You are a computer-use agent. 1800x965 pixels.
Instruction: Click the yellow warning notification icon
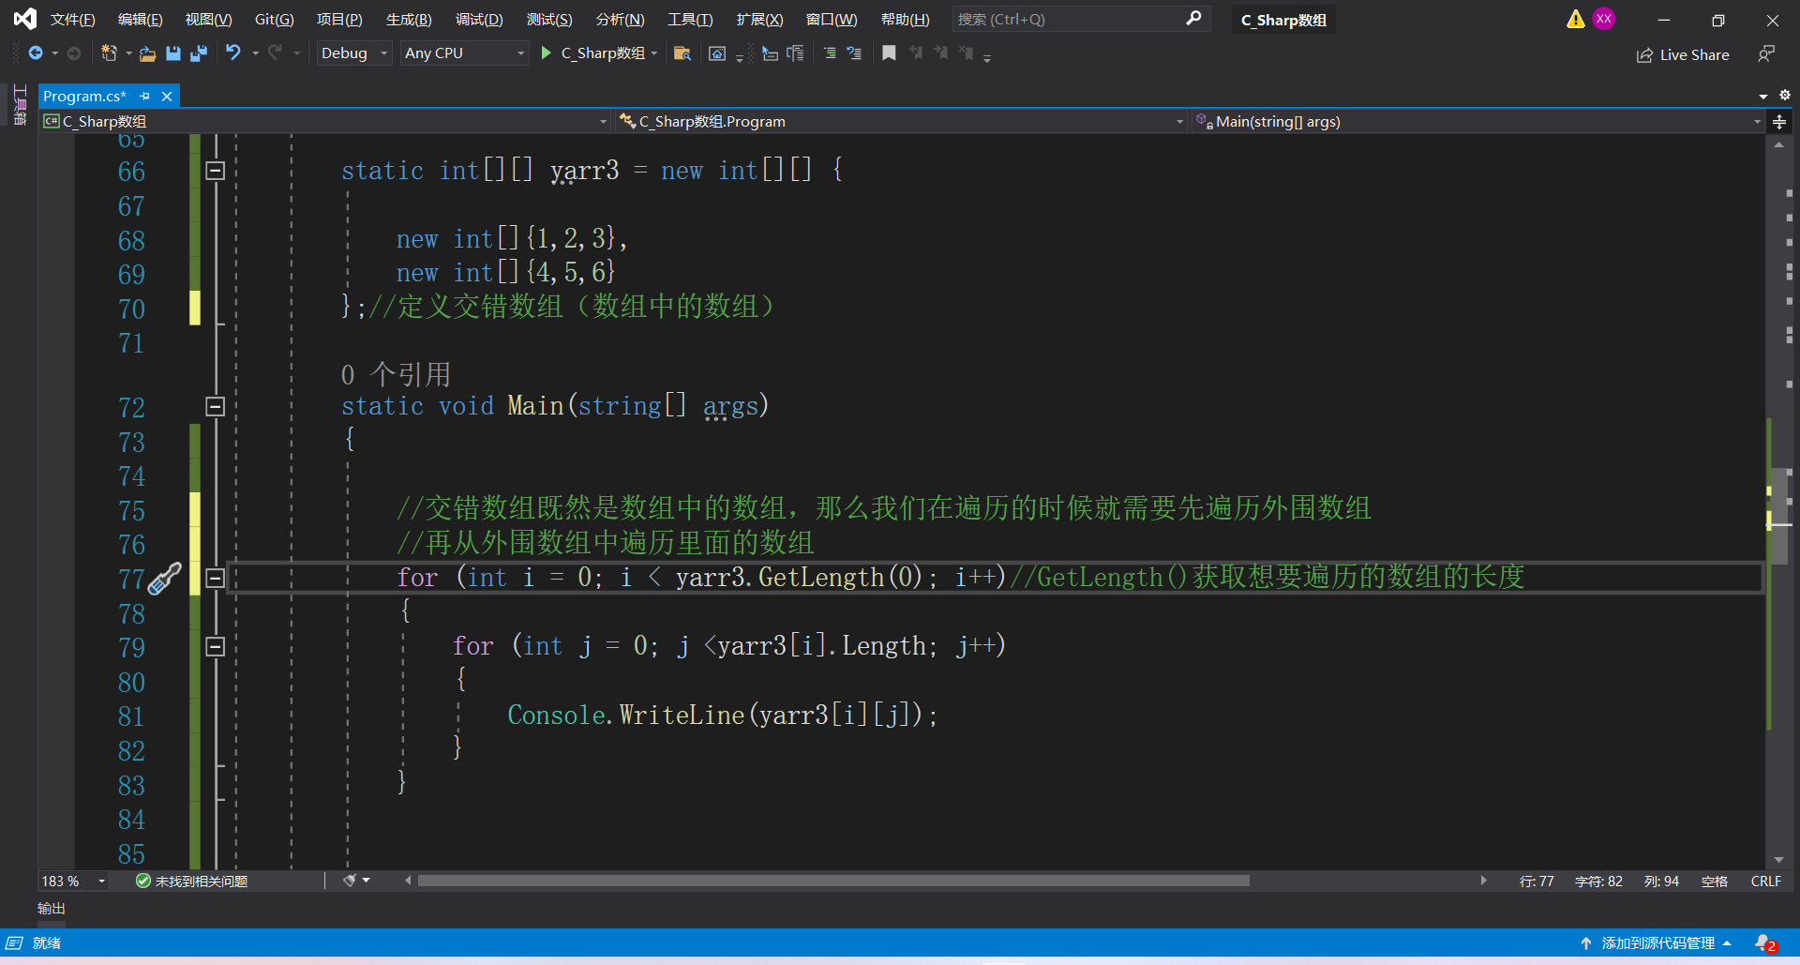[1575, 19]
